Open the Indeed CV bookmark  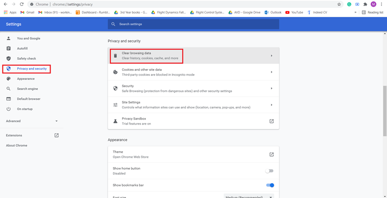(317, 12)
